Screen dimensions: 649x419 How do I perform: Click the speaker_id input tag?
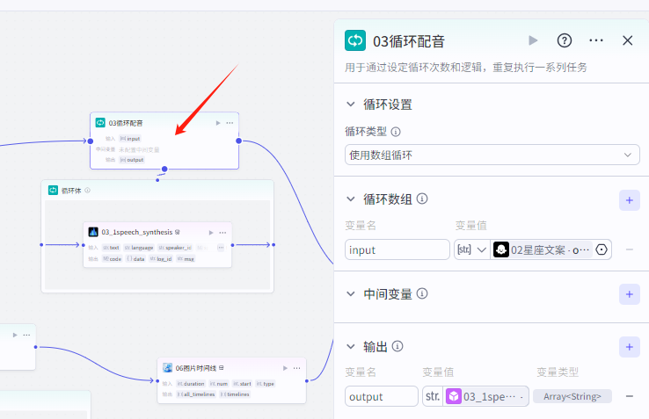[175, 248]
